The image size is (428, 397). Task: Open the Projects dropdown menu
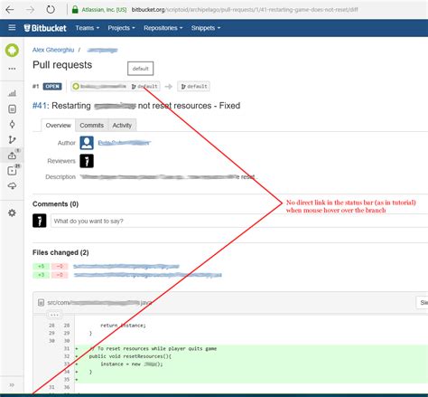(x=121, y=28)
